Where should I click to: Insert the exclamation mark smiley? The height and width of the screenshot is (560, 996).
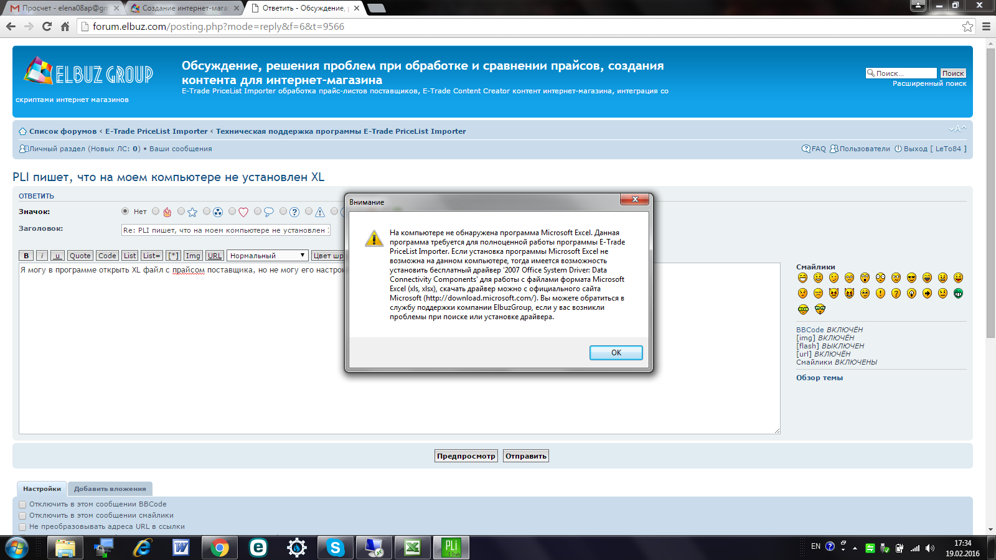pyautogui.click(x=880, y=293)
